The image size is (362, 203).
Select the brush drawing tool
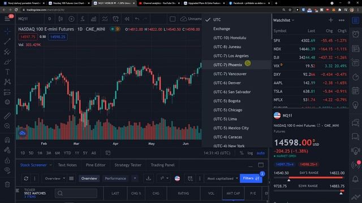(7, 62)
